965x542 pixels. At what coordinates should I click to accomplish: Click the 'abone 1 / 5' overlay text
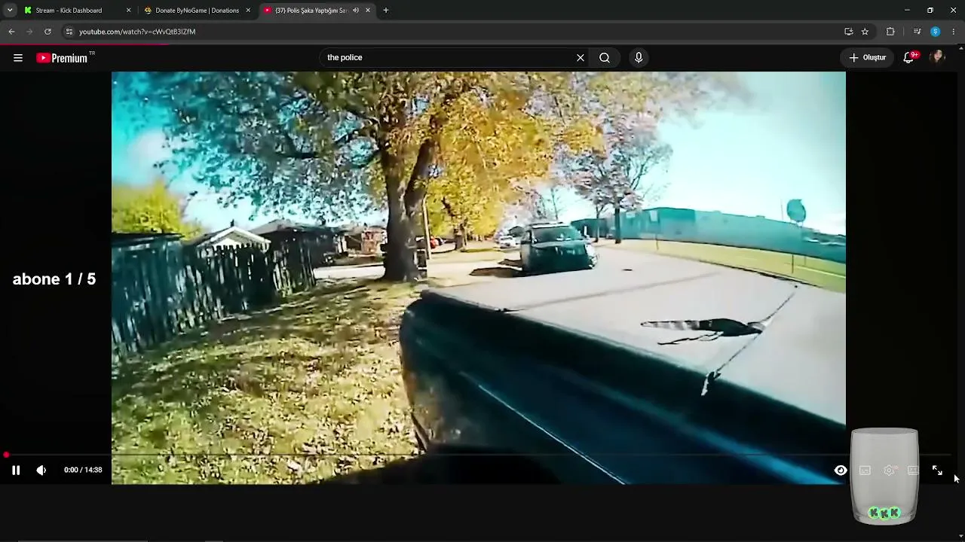[x=54, y=279]
